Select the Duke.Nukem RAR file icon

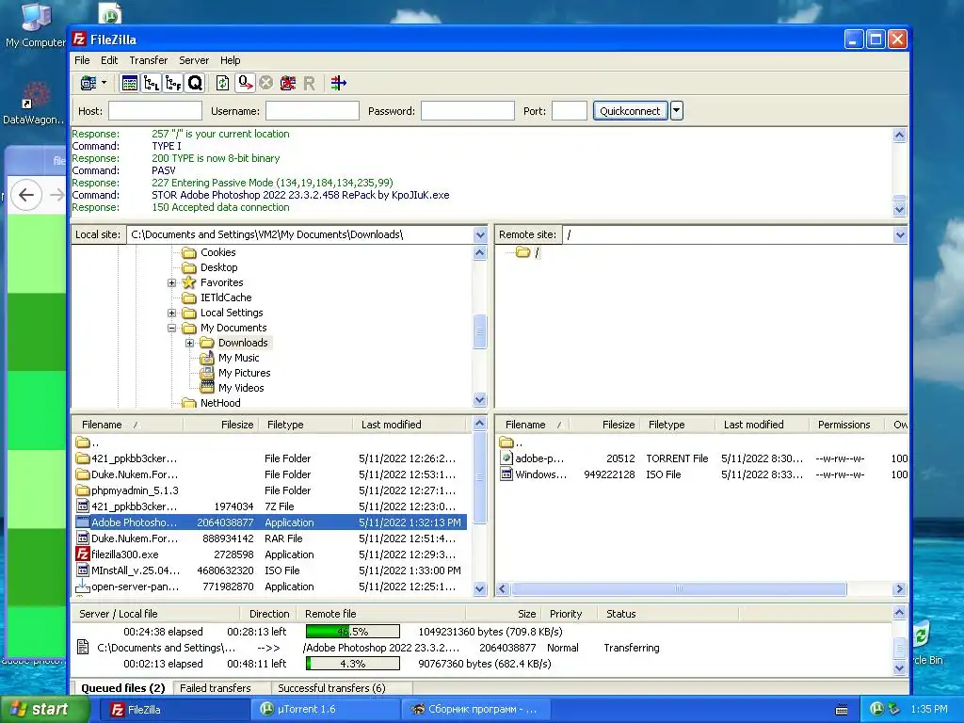83,538
